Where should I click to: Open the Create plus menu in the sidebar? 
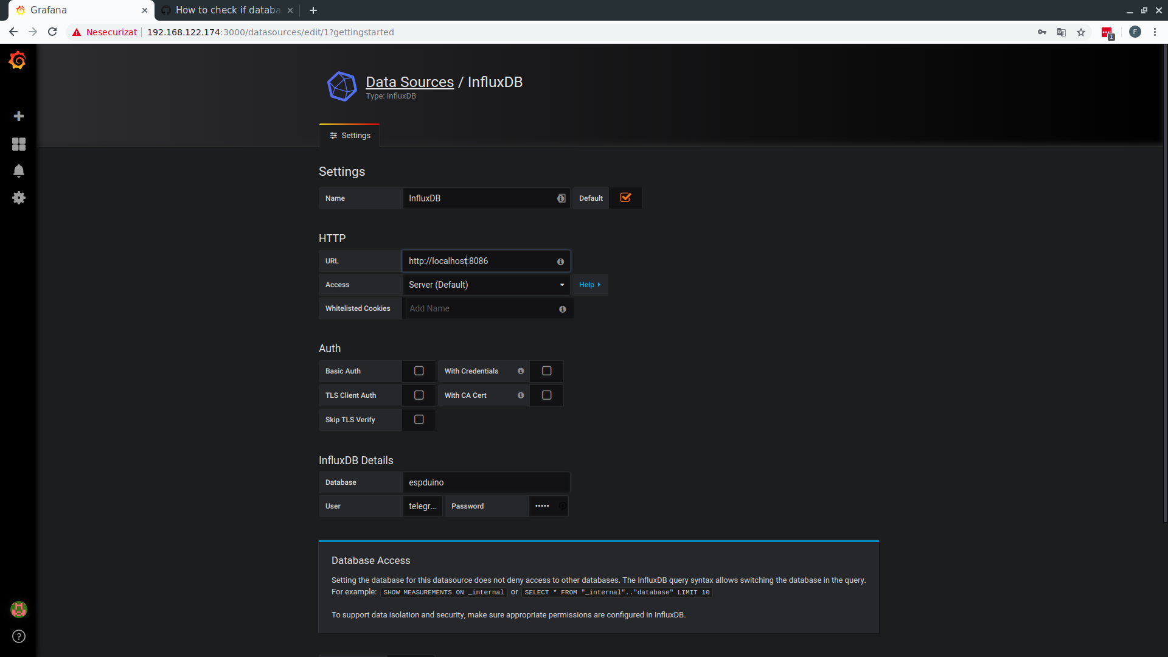pyautogui.click(x=19, y=116)
